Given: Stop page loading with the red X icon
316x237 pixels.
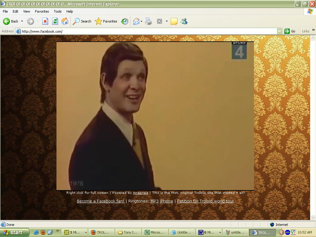Looking at the screenshot, I should click(x=45, y=21).
